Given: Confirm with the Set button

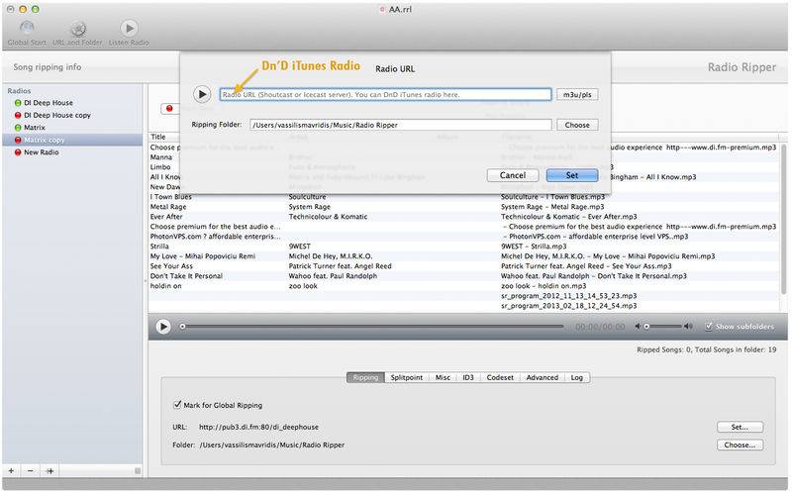Looking at the screenshot, I should click(572, 175).
